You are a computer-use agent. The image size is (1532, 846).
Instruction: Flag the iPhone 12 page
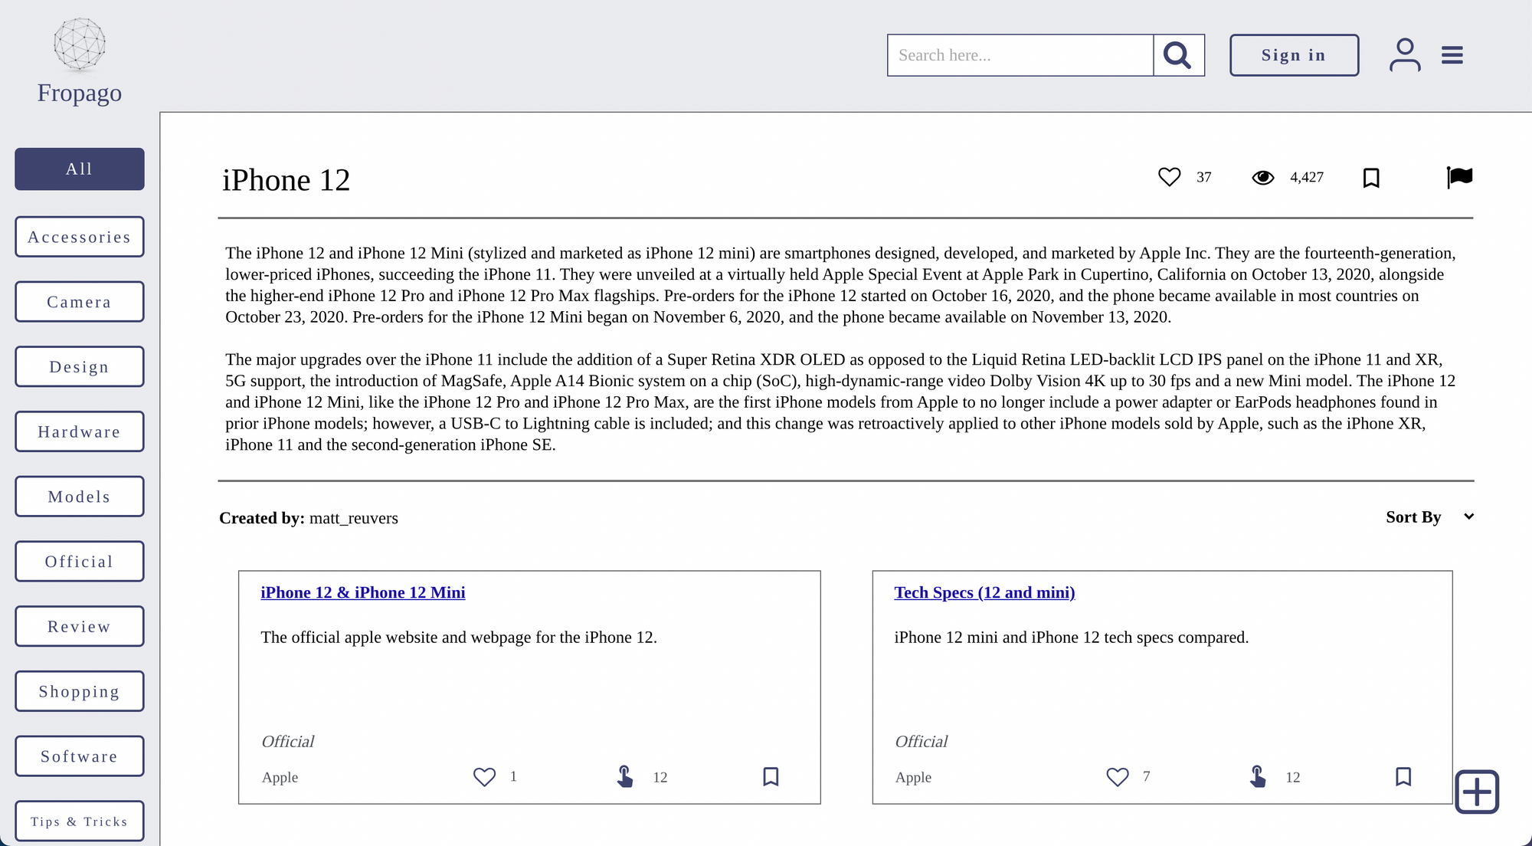pos(1459,177)
